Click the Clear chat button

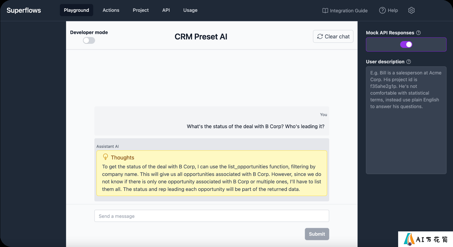[333, 36]
